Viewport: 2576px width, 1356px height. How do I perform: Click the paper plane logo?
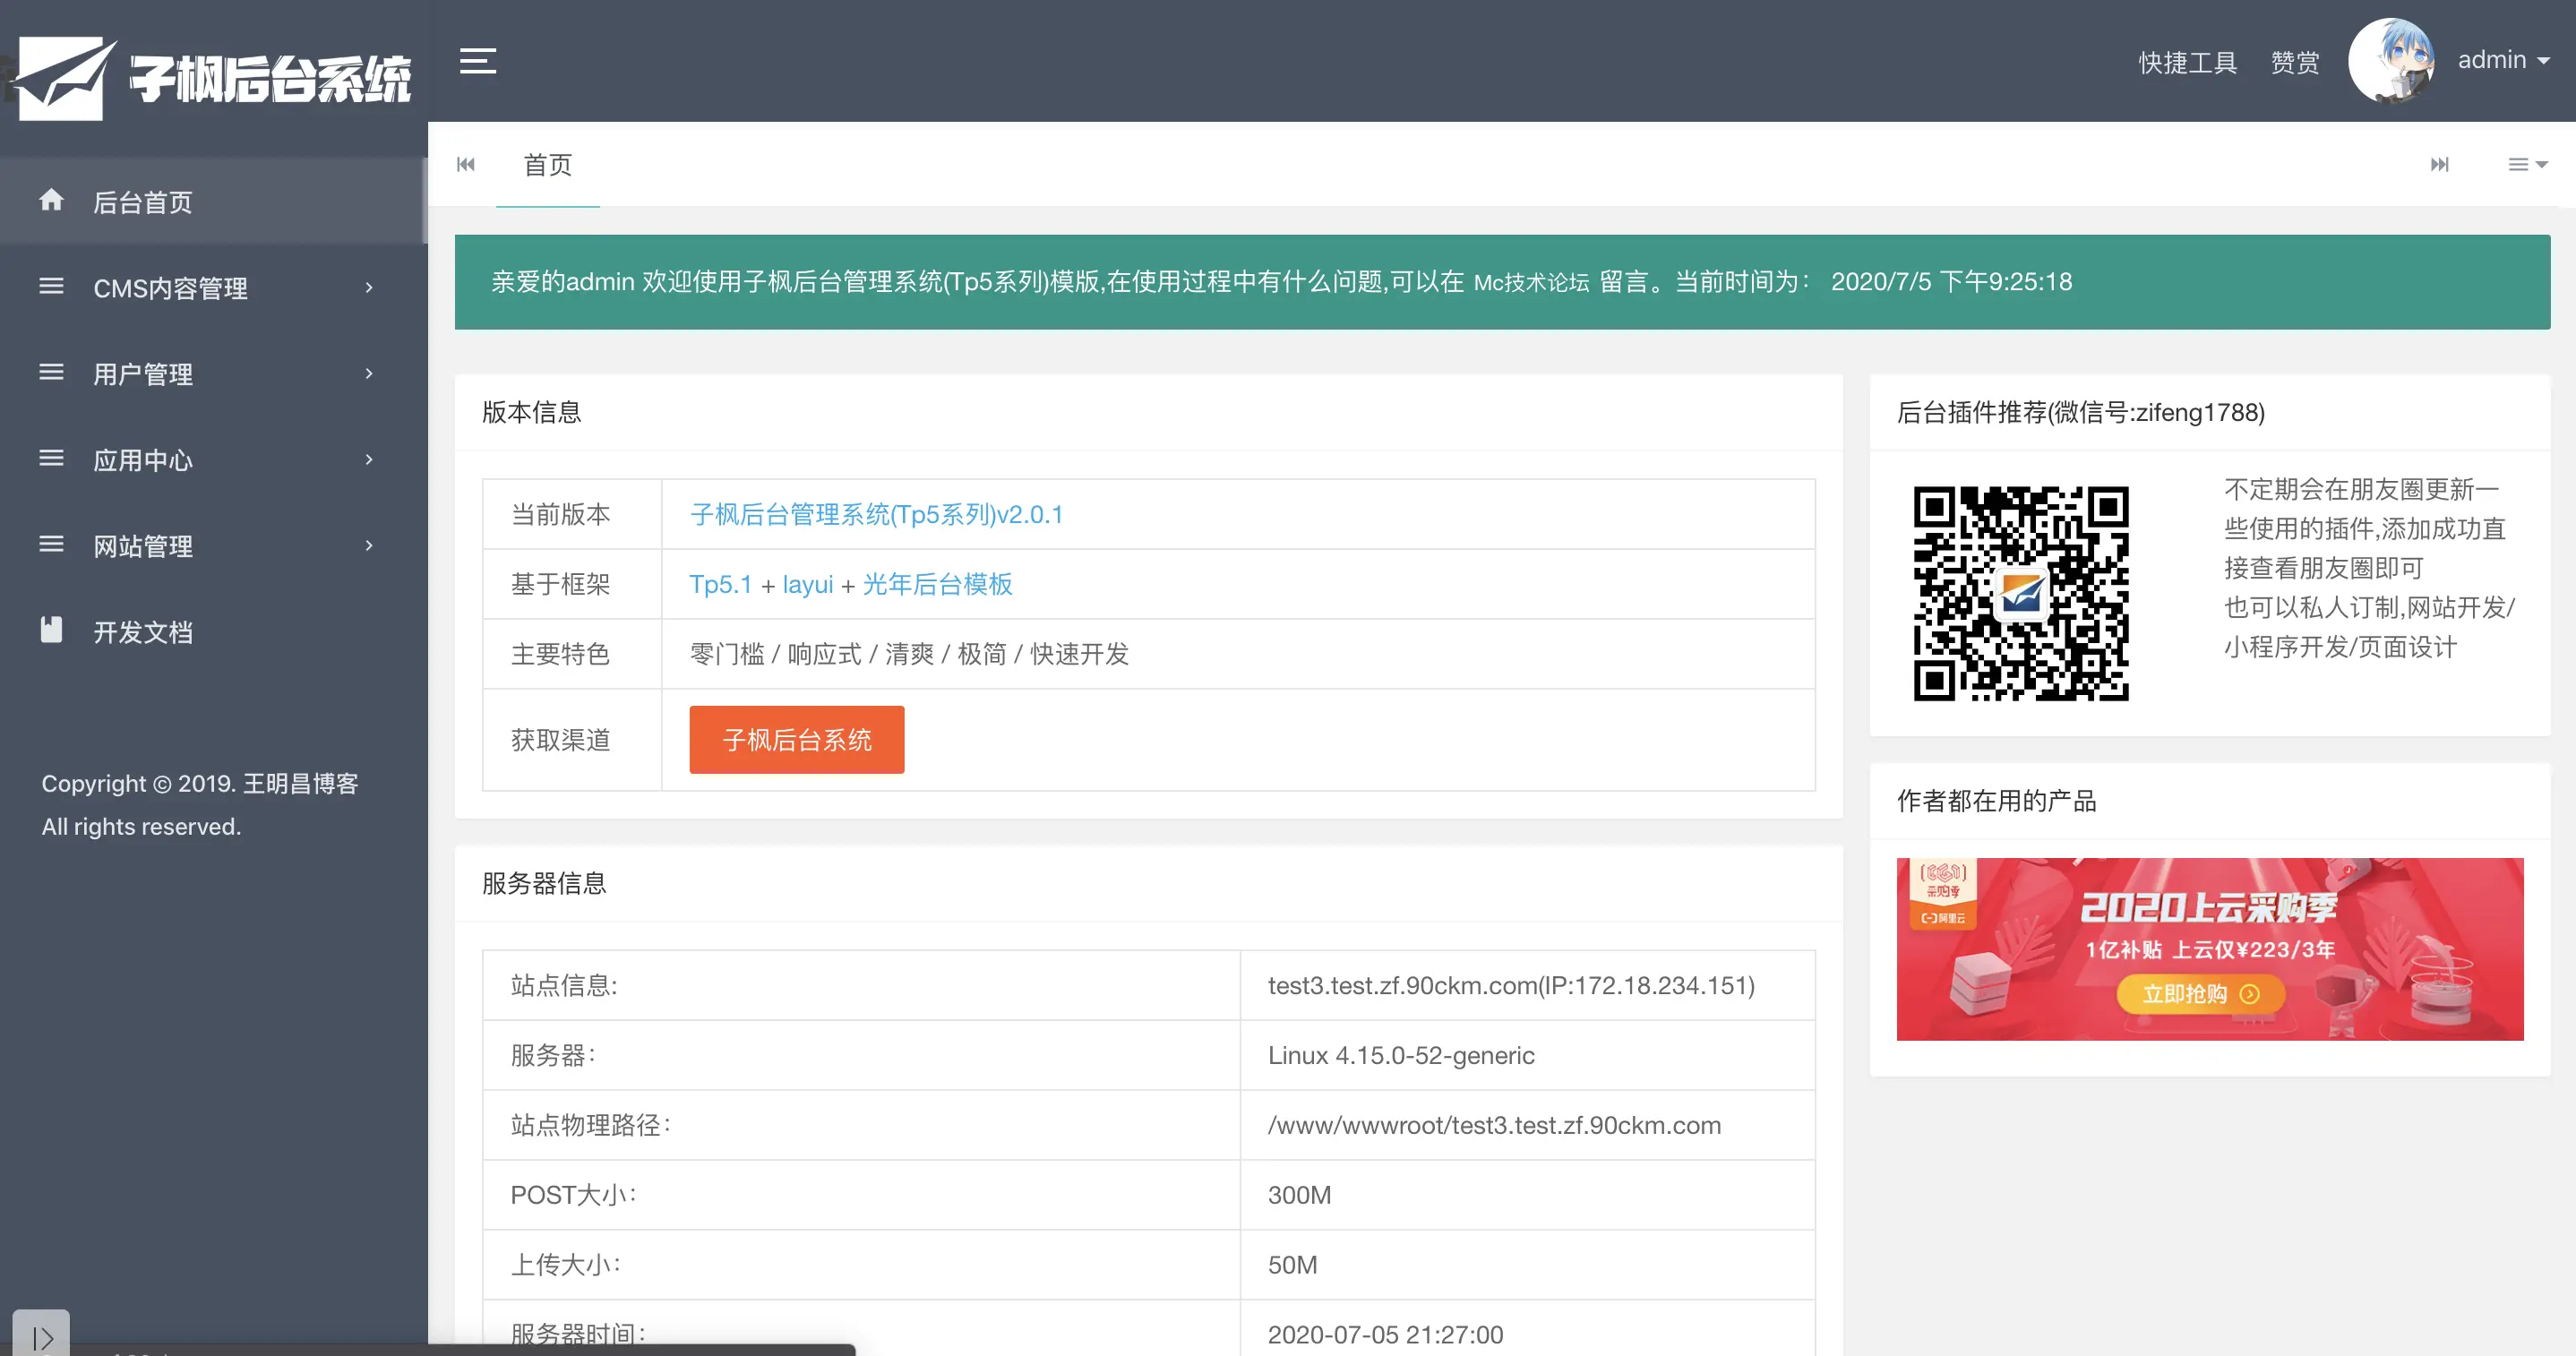(x=62, y=78)
